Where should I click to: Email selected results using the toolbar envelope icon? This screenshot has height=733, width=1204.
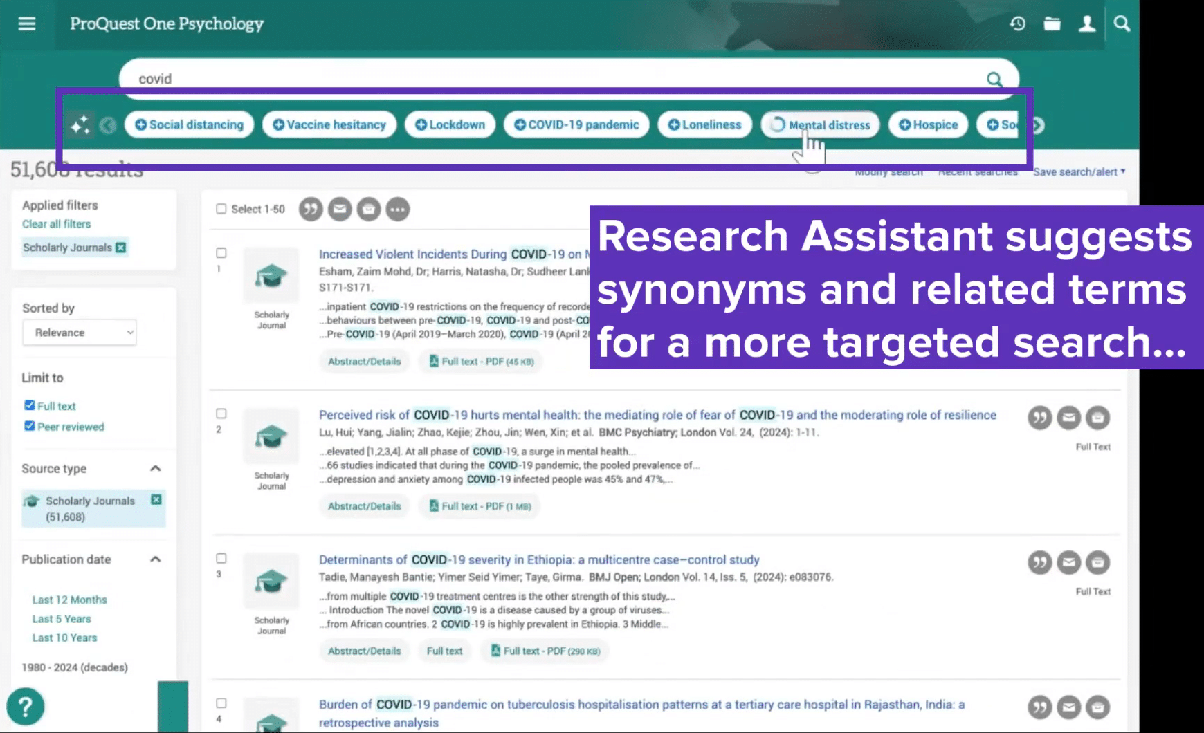click(340, 209)
